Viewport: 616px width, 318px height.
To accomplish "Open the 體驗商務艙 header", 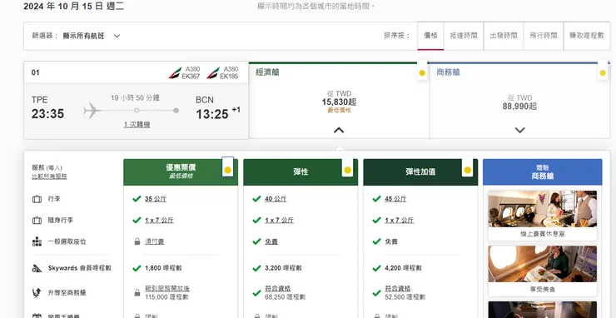I will [543, 171].
